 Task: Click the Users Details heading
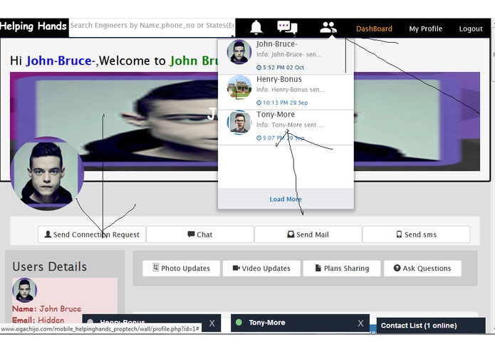pyautogui.click(x=50, y=266)
